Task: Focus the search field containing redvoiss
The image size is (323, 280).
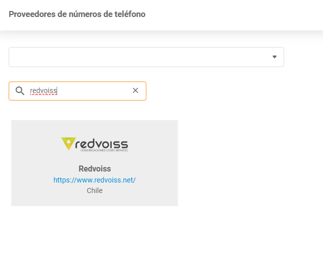Action: (x=80, y=91)
